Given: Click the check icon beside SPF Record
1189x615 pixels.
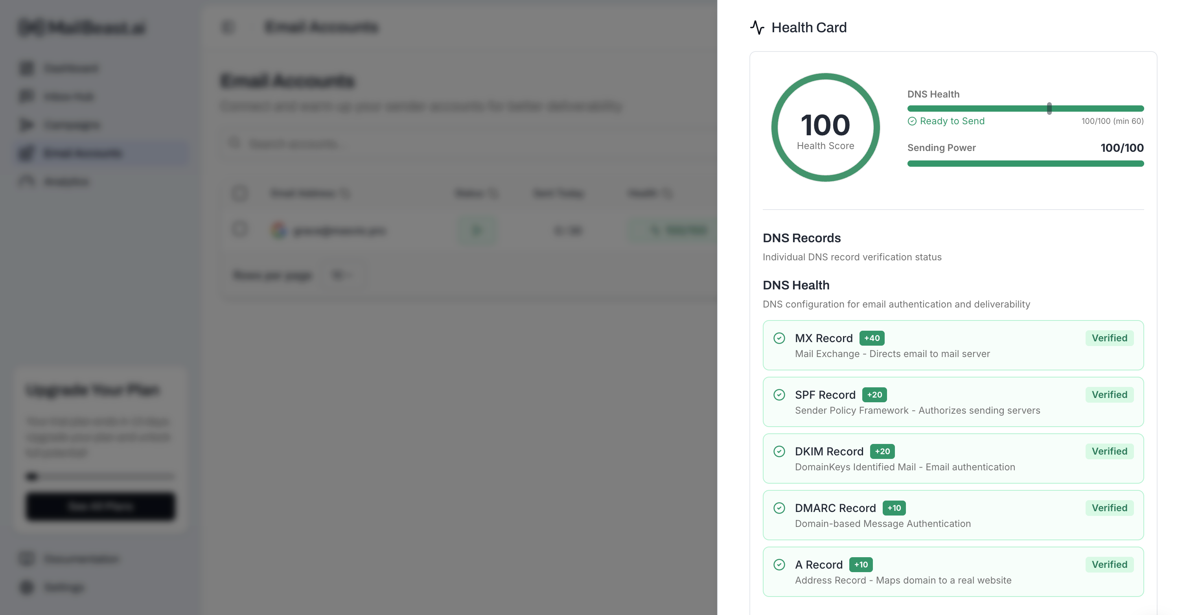Looking at the screenshot, I should coord(779,395).
